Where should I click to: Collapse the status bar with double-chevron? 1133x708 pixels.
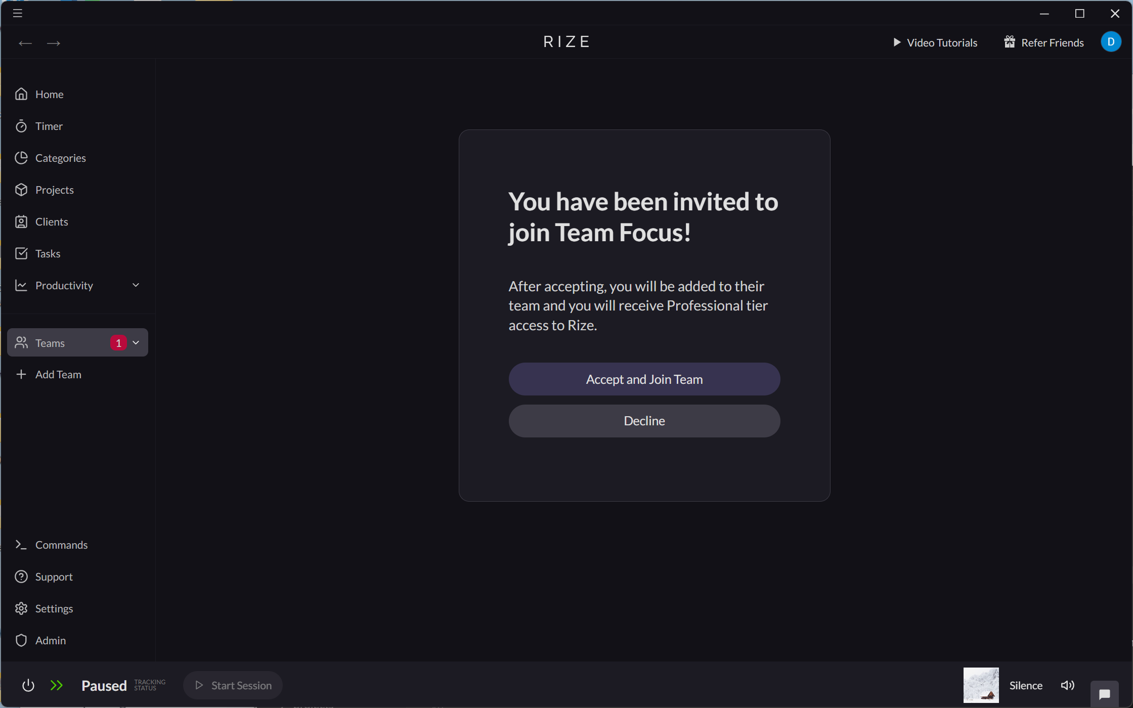coord(57,685)
